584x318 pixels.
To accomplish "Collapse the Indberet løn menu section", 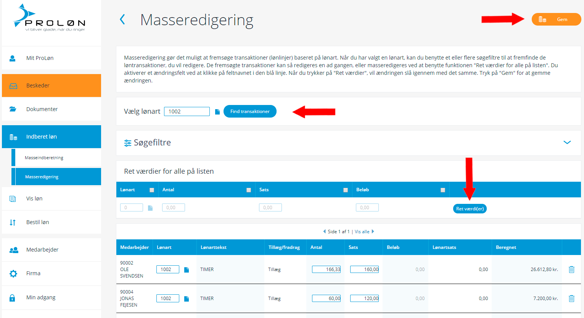I will [x=51, y=137].
